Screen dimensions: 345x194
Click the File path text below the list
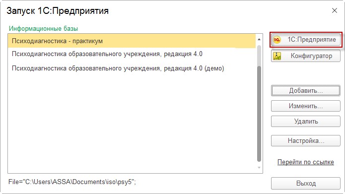pos(72,182)
